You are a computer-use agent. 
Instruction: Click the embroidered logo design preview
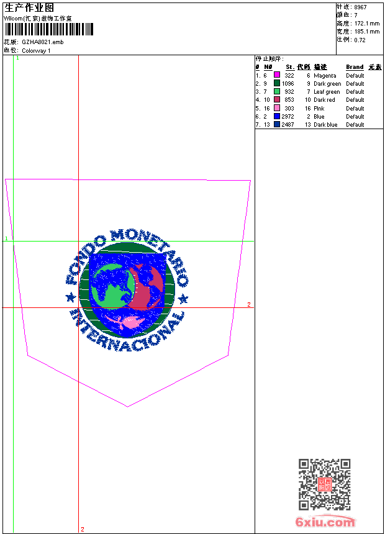pos(127,290)
